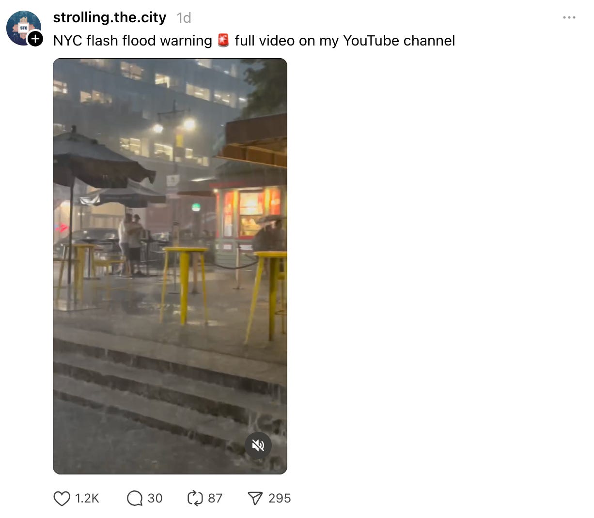Open the post via 1d timestamp
This screenshot has width=594, height=518.
[184, 18]
